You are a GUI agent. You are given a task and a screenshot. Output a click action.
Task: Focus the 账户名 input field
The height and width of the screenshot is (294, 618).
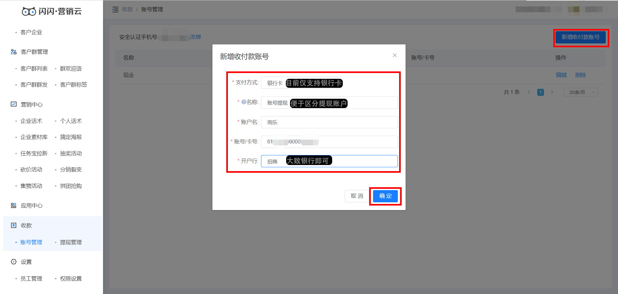pyautogui.click(x=329, y=122)
